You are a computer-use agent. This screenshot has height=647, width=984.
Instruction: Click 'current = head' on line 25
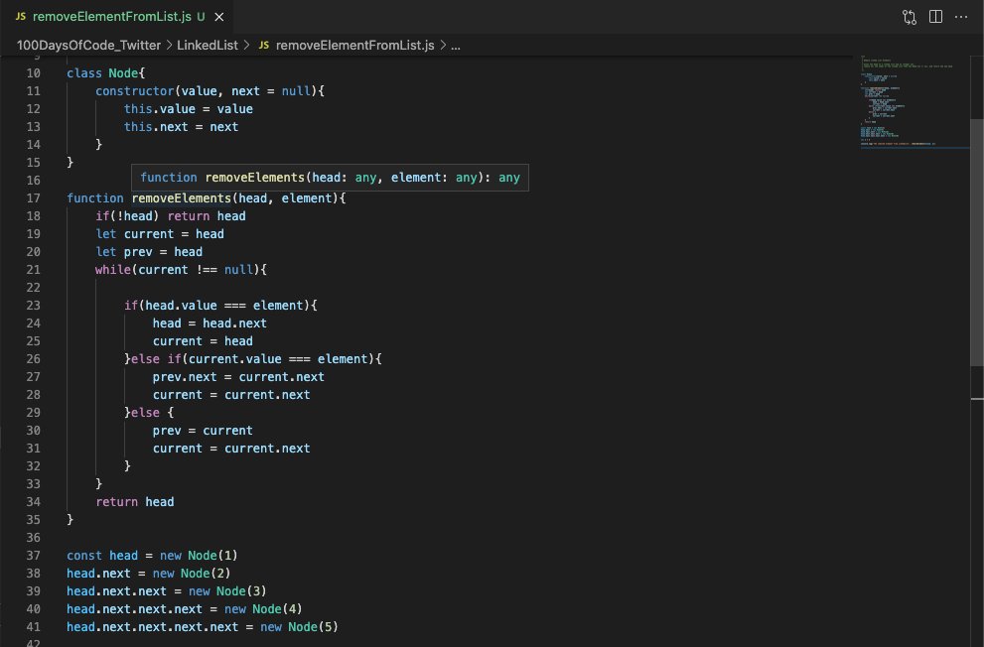tap(203, 341)
